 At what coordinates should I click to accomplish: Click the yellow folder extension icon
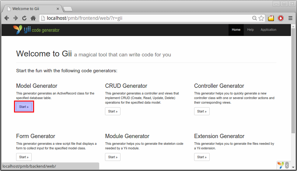point(271,18)
